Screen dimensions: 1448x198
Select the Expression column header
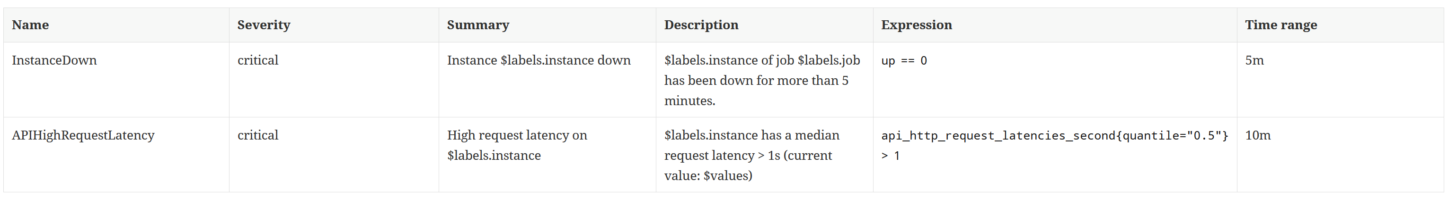coord(916,25)
